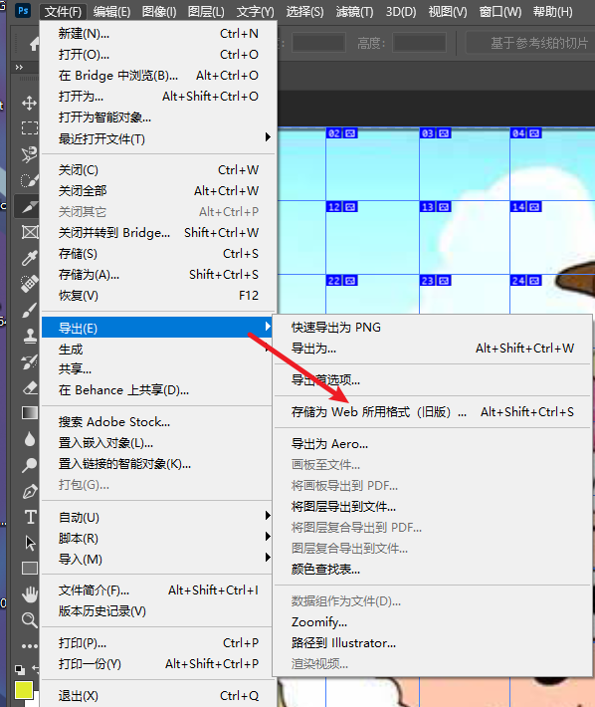Open the 文件(F) menu

[63, 11]
